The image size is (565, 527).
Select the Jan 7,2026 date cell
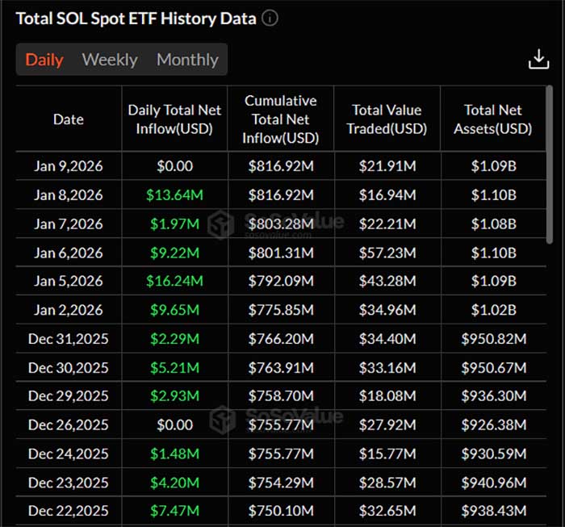(69, 224)
